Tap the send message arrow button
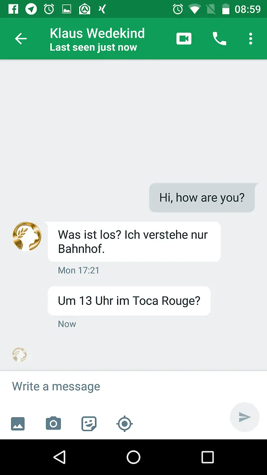The image size is (267, 475). 244,417
